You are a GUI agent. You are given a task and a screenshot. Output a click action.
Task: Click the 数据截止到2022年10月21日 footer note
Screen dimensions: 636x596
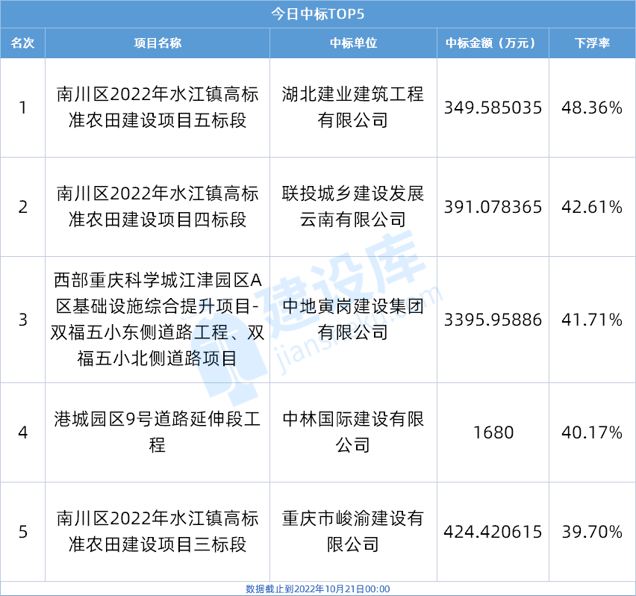click(318, 589)
